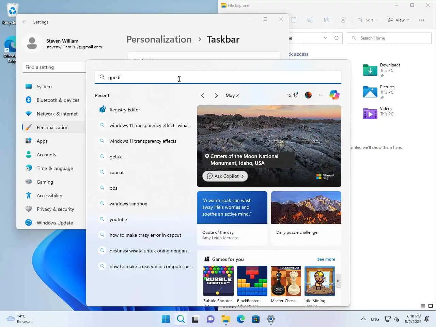Viewport: 436px width, 327px height.
Task: Open Steven William account profile in Settings
Action: tap(63, 44)
